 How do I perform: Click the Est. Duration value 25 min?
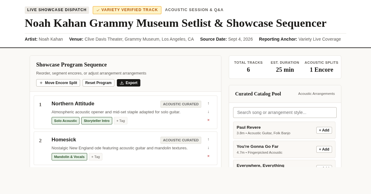click(x=285, y=70)
